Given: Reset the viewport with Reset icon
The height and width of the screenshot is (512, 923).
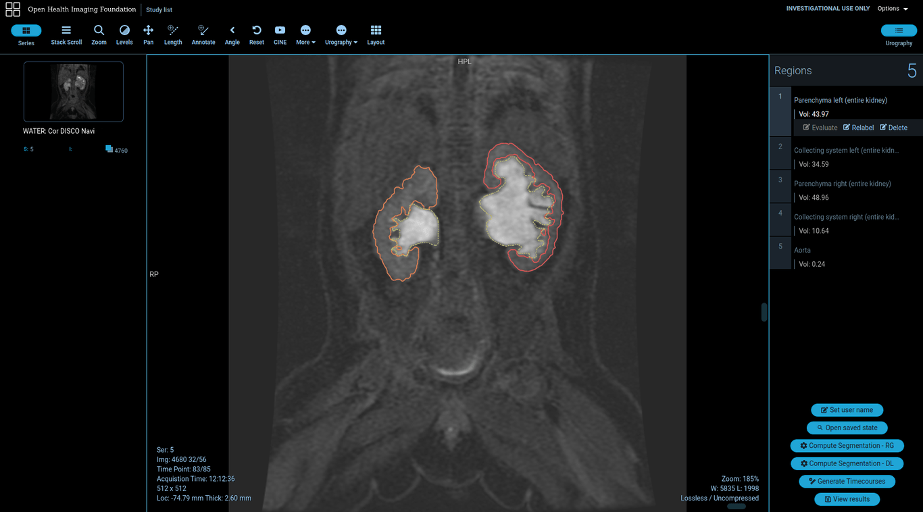Looking at the screenshot, I should pos(257,34).
